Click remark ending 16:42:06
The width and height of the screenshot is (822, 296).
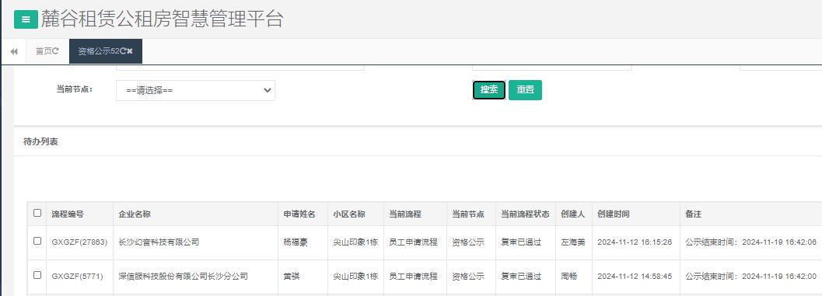click(x=750, y=242)
